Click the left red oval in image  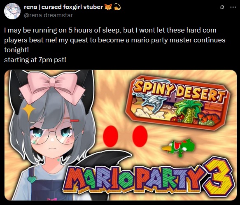[110, 136]
